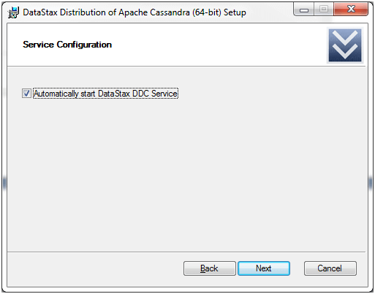
Task: Click the "DDC Service" words in the checkbox label
Action: click(155, 94)
